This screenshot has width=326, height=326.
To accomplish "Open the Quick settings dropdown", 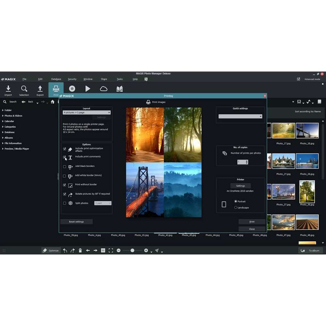I will pos(240,116).
